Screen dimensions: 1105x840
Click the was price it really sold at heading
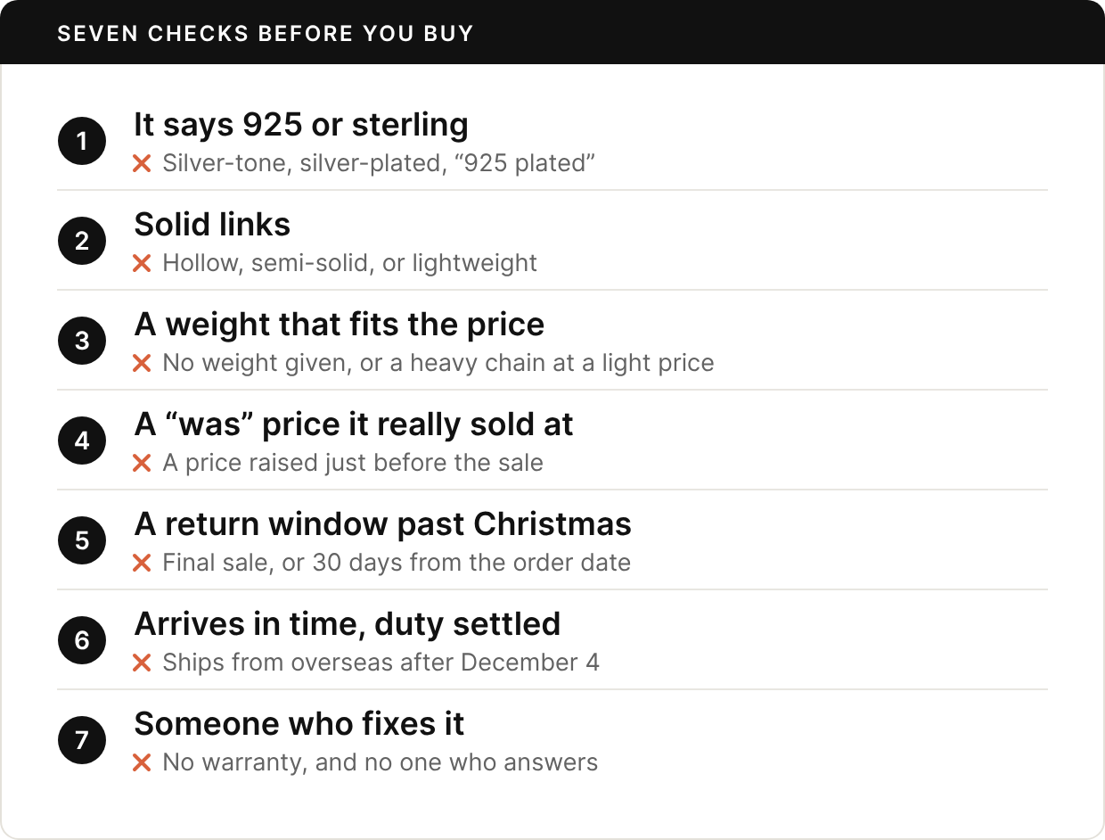tap(354, 424)
